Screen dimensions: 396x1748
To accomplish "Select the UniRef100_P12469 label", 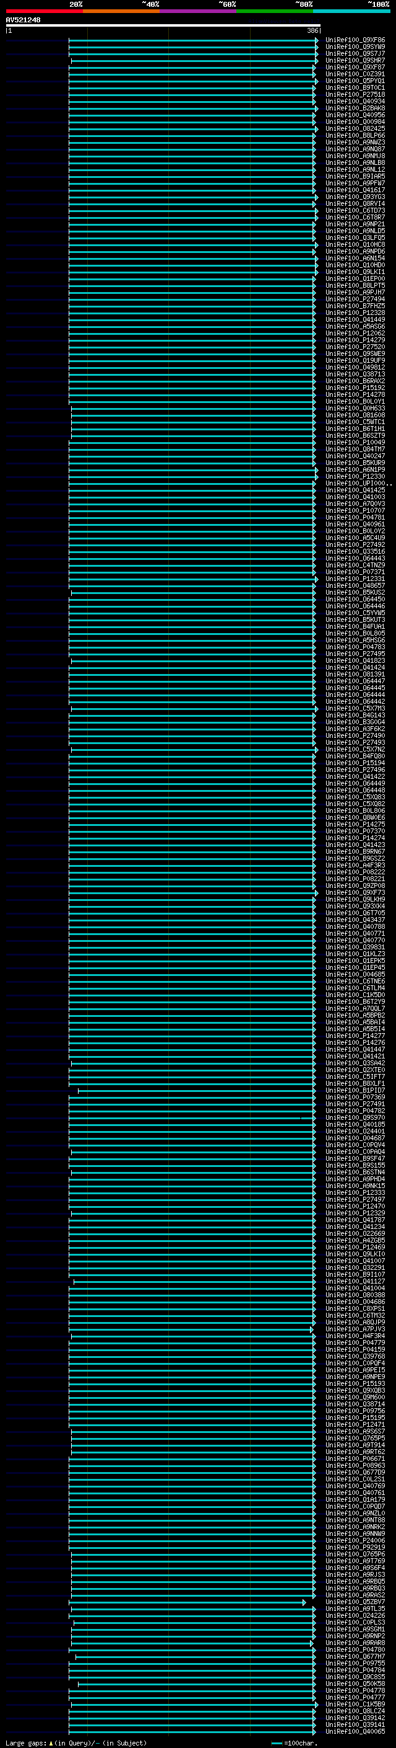I will 355,1247.
